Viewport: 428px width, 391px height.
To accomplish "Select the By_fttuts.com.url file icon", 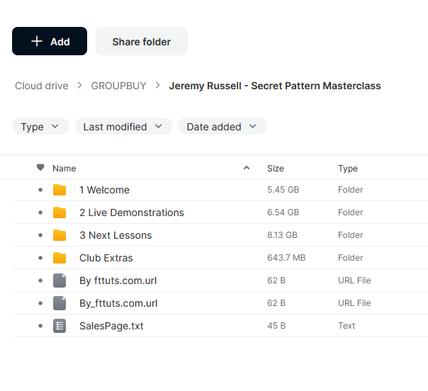I will point(60,303).
